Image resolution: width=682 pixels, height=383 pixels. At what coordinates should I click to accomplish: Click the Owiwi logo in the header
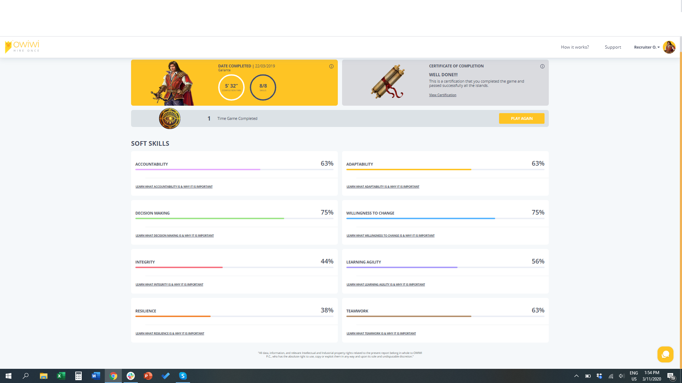tap(22, 47)
